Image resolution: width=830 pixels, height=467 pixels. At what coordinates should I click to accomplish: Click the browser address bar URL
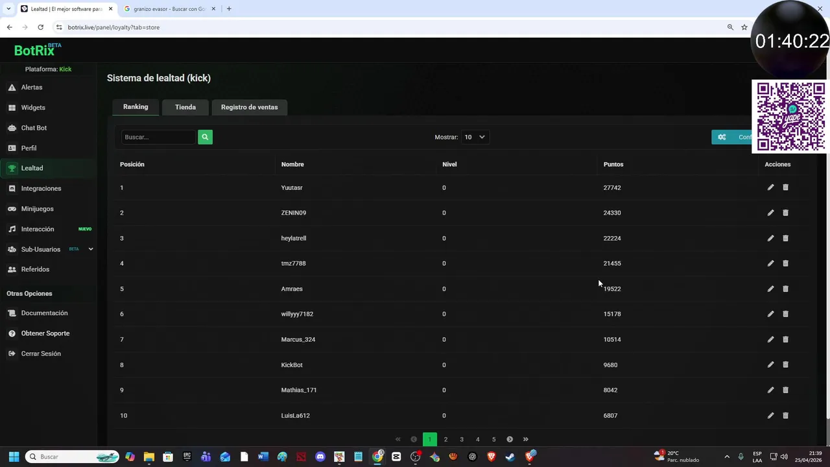tap(113, 27)
